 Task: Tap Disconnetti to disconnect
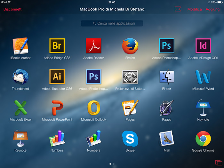(13, 9)
